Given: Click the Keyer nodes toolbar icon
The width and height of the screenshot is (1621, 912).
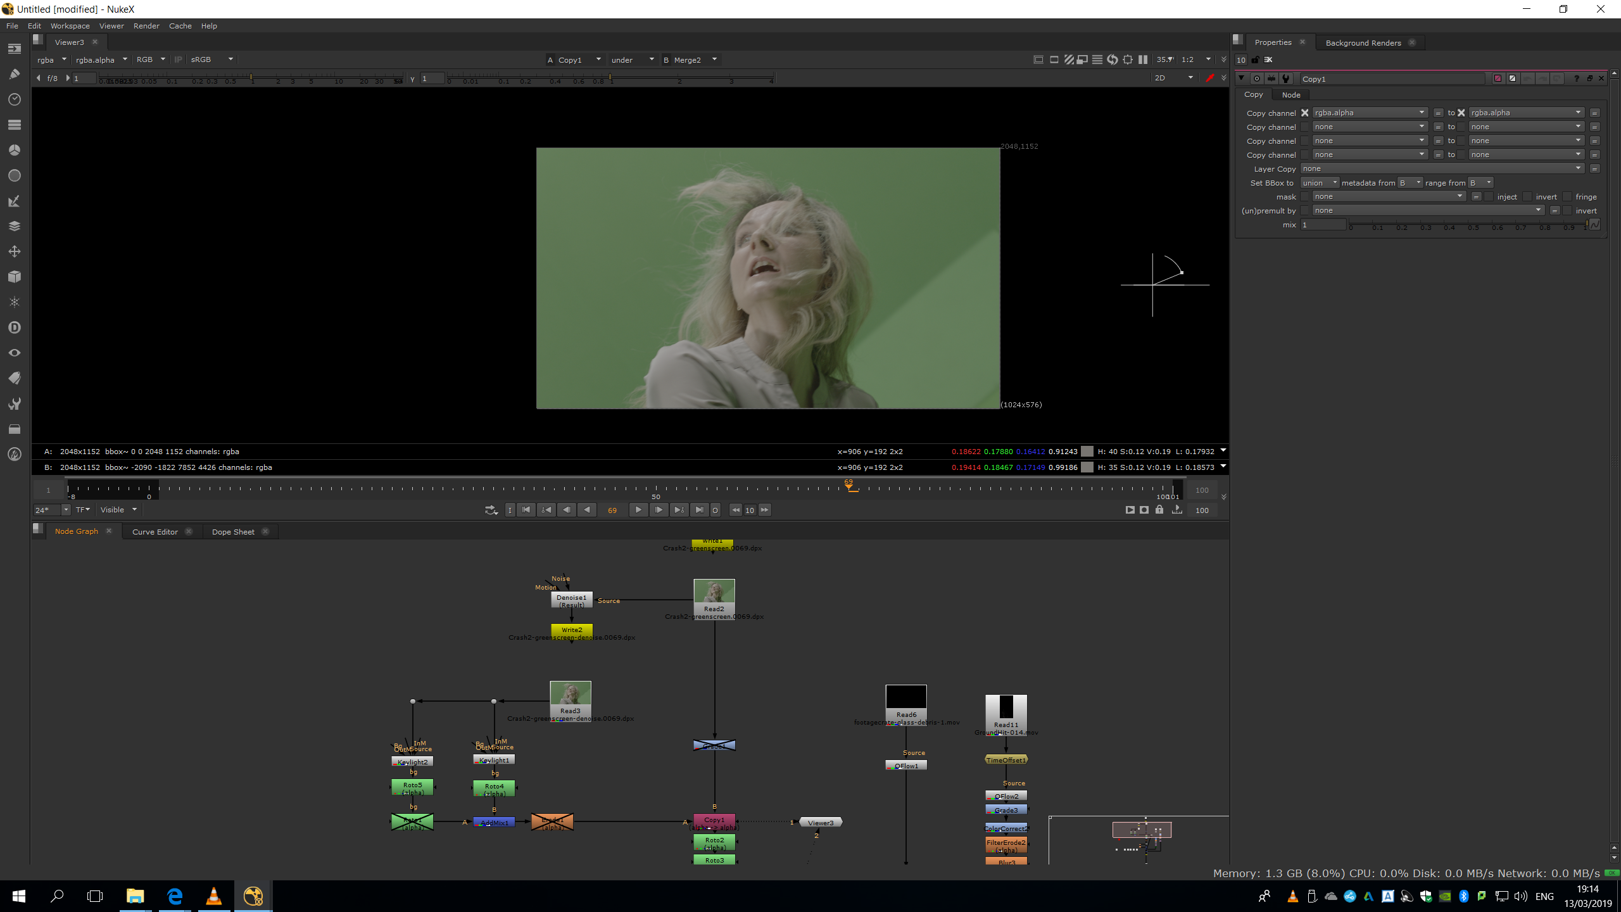Looking at the screenshot, I should pyautogui.click(x=15, y=201).
